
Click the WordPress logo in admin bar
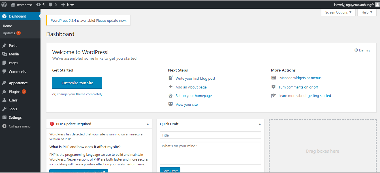(x=4, y=5)
